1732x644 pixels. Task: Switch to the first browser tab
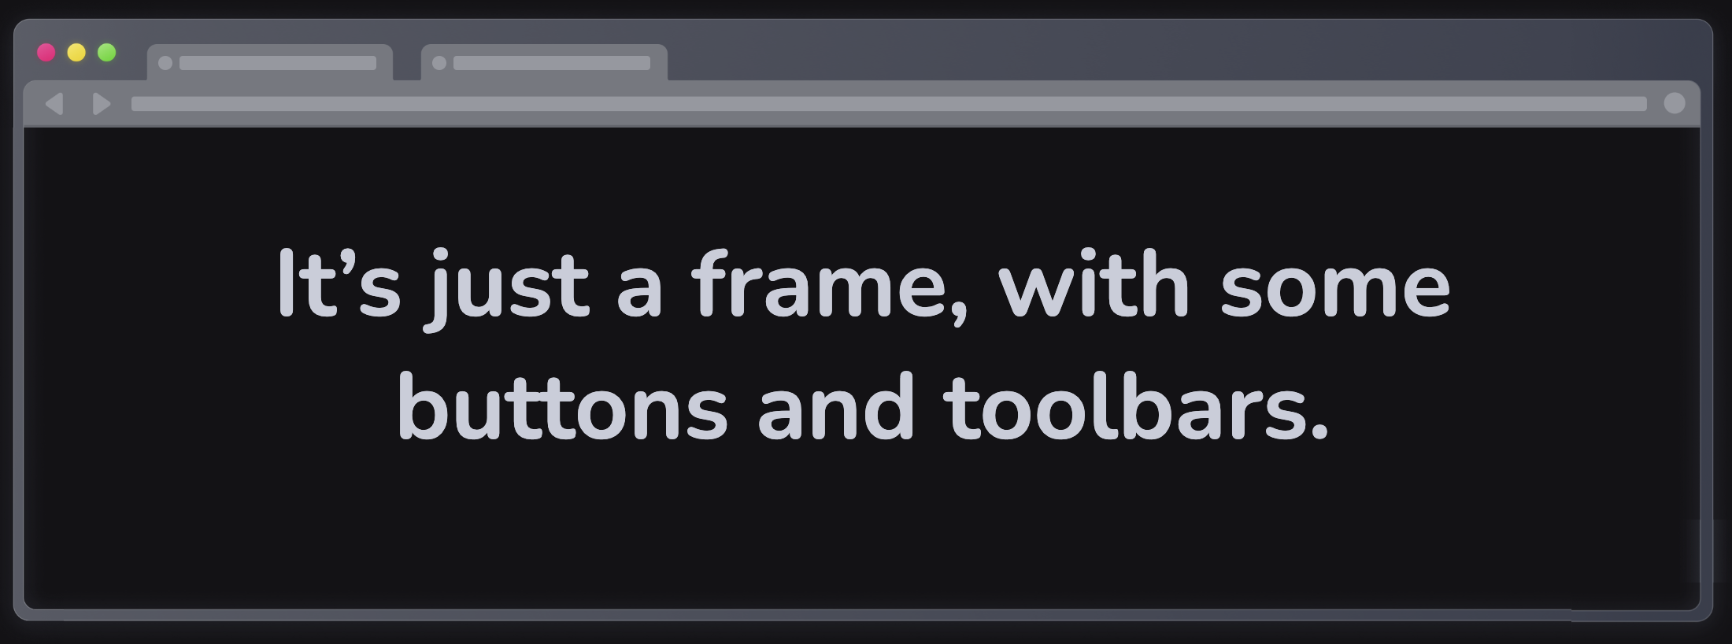(x=269, y=63)
